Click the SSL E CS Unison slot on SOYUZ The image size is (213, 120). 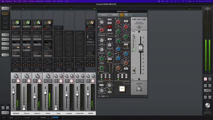pos(48,27)
